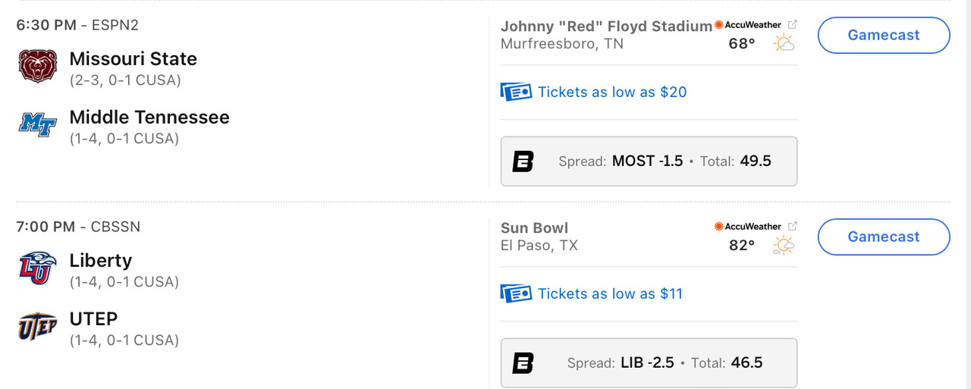Click the Liberty Flames logo
Image resolution: width=971 pixels, height=389 pixels.
click(38, 268)
